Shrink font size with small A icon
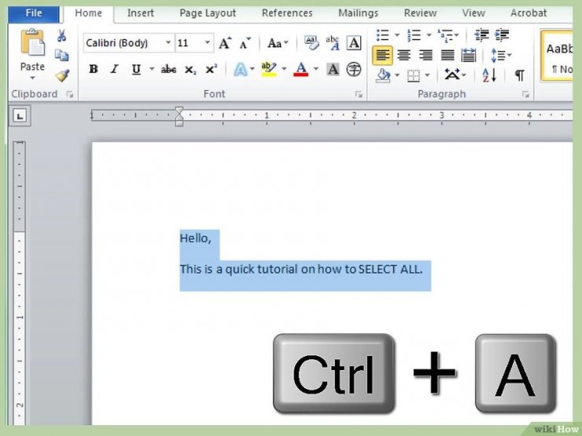This screenshot has height=436, width=582. click(x=245, y=44)
